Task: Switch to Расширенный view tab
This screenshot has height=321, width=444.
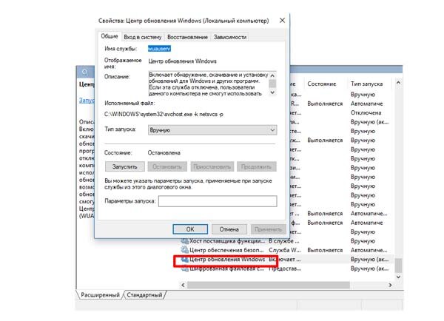Action: 100,295
